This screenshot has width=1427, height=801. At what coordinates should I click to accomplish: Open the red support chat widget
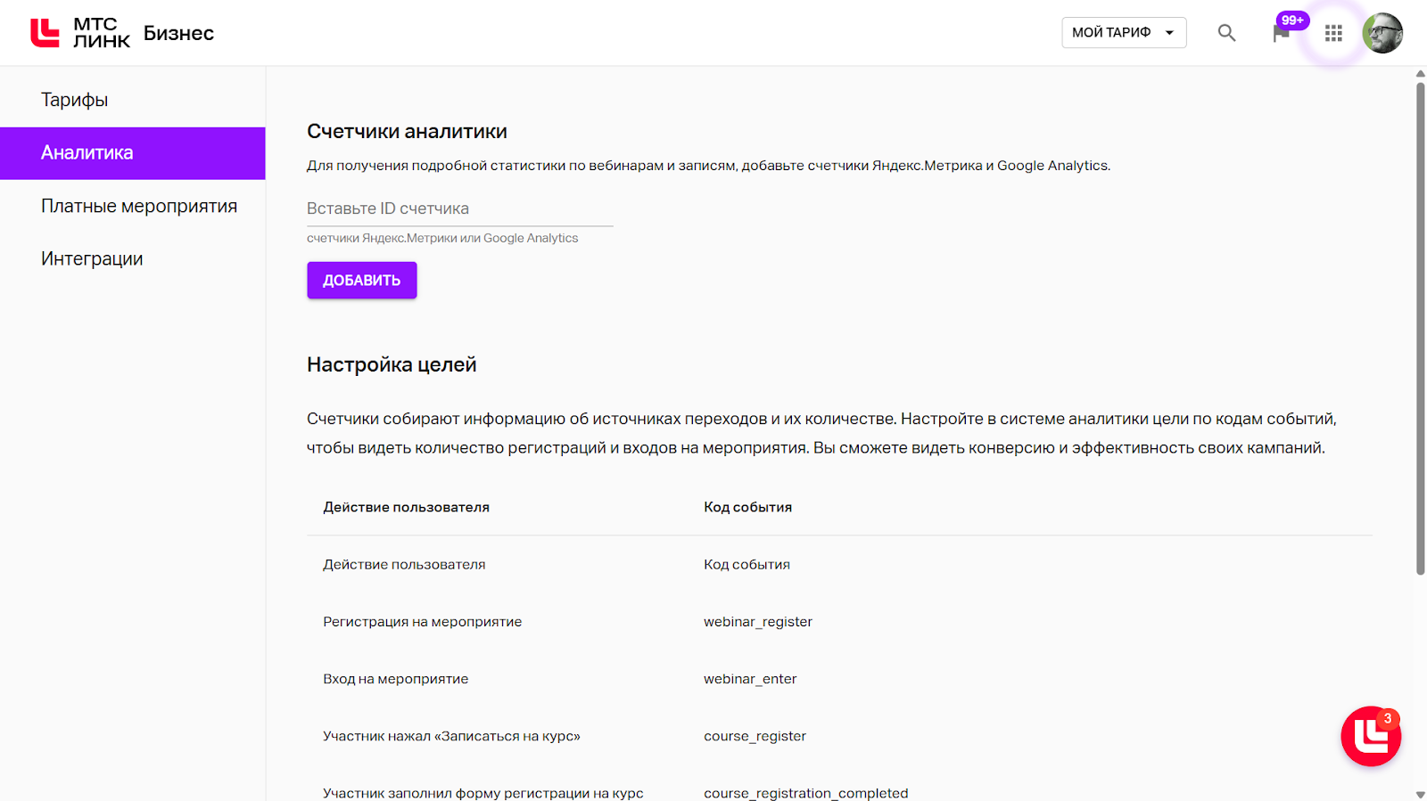1371,736
